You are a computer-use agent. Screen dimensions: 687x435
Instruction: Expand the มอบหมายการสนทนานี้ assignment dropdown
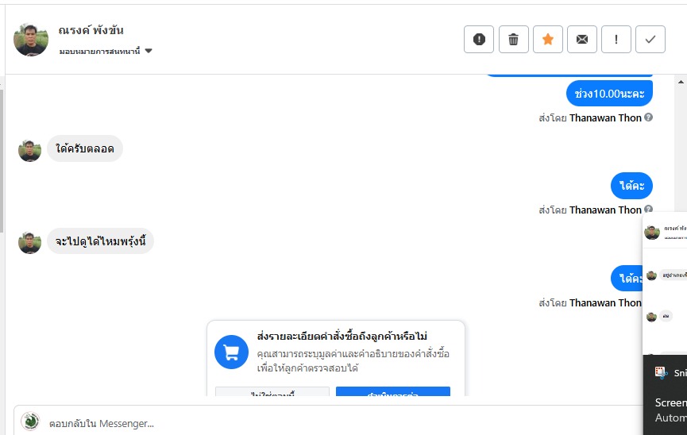[149, 52]
